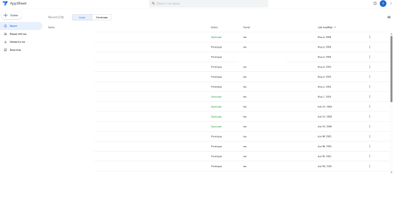Click the Apr 18 date cell

(x=325, y=147)
